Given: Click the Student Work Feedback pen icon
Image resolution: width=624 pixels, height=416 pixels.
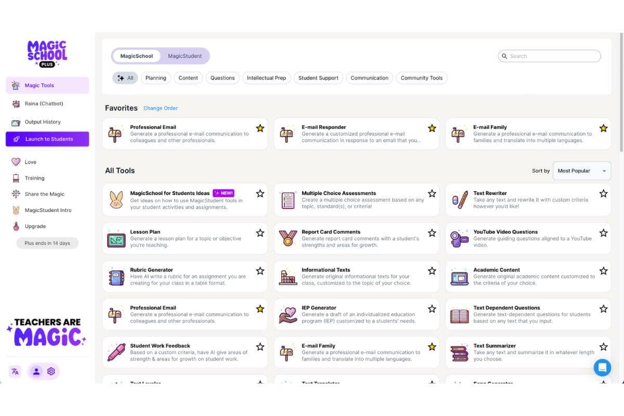Looking at the screenshot, I should tap(116, 353).
